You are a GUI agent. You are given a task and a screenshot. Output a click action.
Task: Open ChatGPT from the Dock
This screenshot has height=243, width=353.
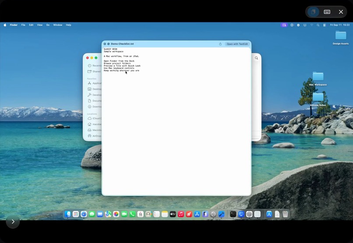[x=249, y=214]
